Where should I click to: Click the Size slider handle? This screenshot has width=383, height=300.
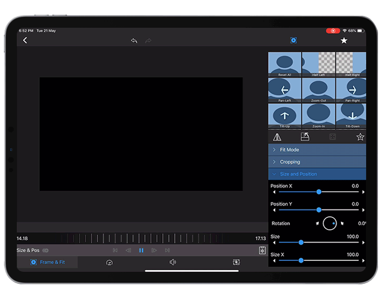301,242
